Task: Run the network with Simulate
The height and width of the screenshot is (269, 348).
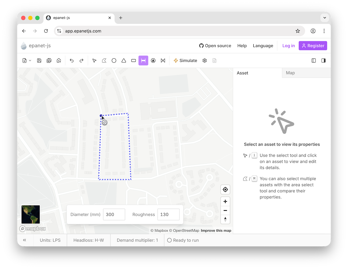Action: point(185,60)
